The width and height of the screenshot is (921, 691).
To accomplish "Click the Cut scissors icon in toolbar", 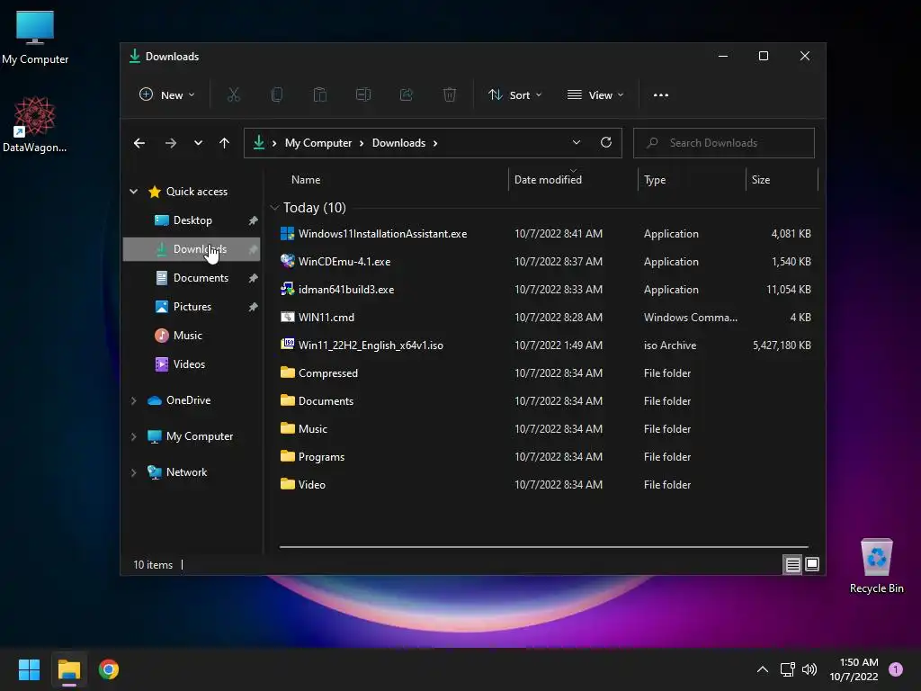I will pos(234,94).
